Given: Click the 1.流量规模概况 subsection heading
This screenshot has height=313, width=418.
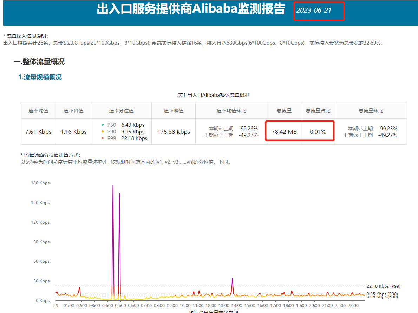Looking at the screenshot, I should (x=40, y=77).
